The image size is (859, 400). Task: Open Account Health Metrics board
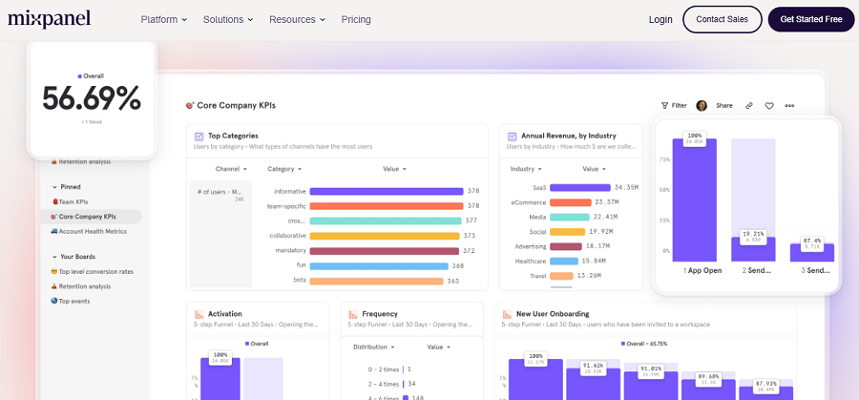tap(89, 231)
